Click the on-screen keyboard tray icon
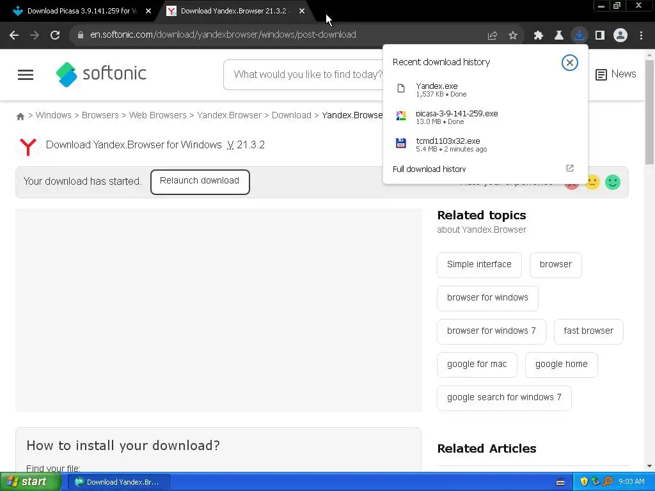Image resolution: width=655 pixels, height=491 pixels. (x=560, y=482)
